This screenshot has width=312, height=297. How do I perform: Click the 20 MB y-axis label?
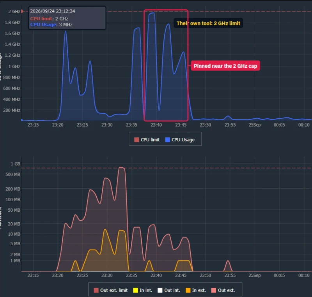point(14,224)
